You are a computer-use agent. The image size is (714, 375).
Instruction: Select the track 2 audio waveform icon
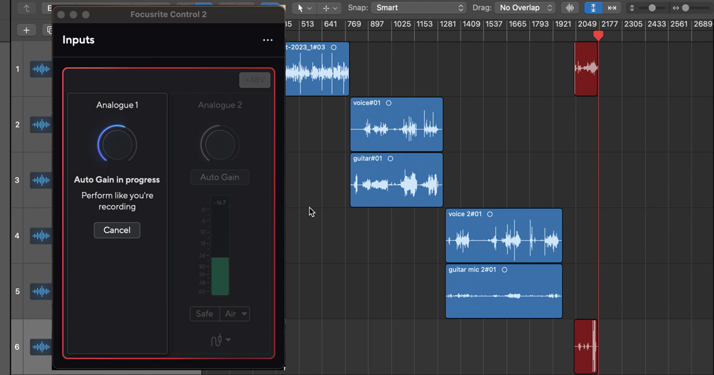click(41, 125)
